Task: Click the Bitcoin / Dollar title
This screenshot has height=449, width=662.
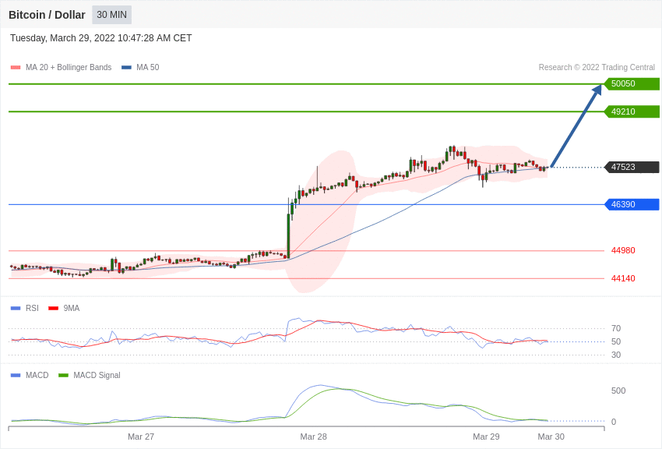Action: click(x=47, y=15)
